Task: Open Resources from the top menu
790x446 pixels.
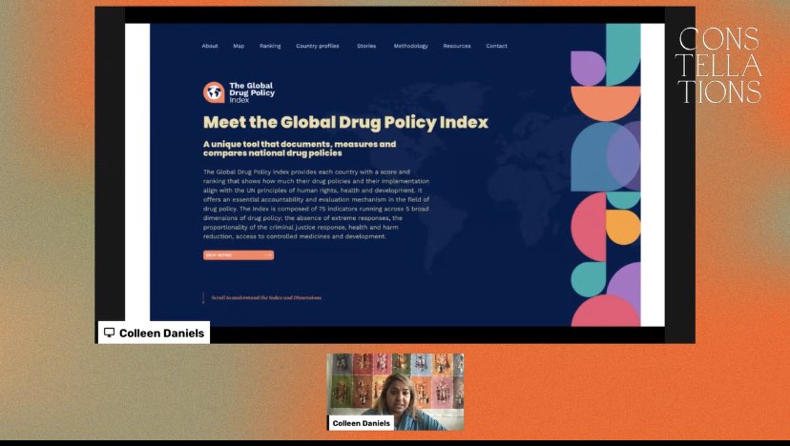Action: 457,46
